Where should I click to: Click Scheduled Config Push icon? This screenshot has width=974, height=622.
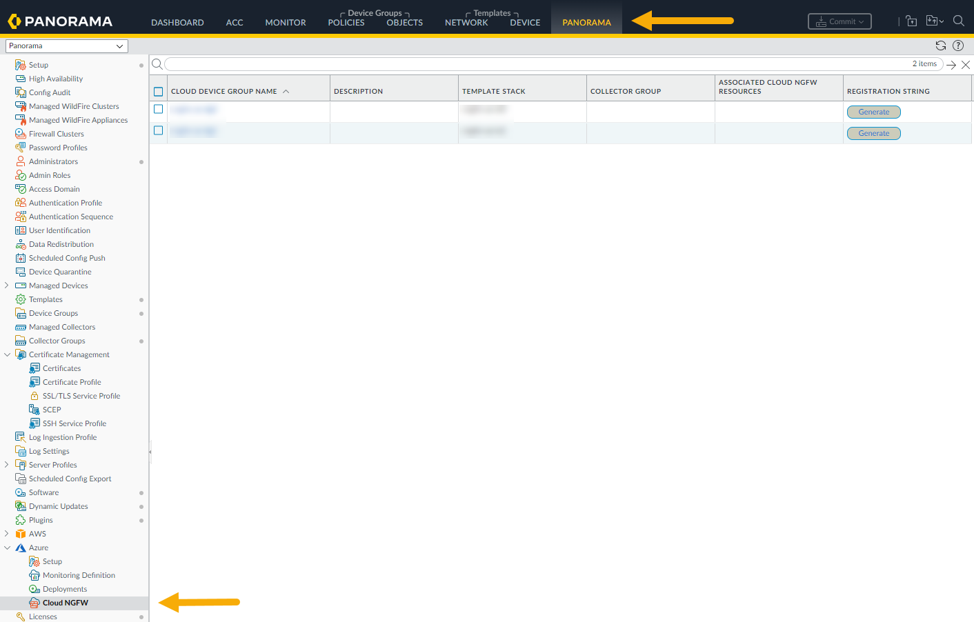pos(21,258)
